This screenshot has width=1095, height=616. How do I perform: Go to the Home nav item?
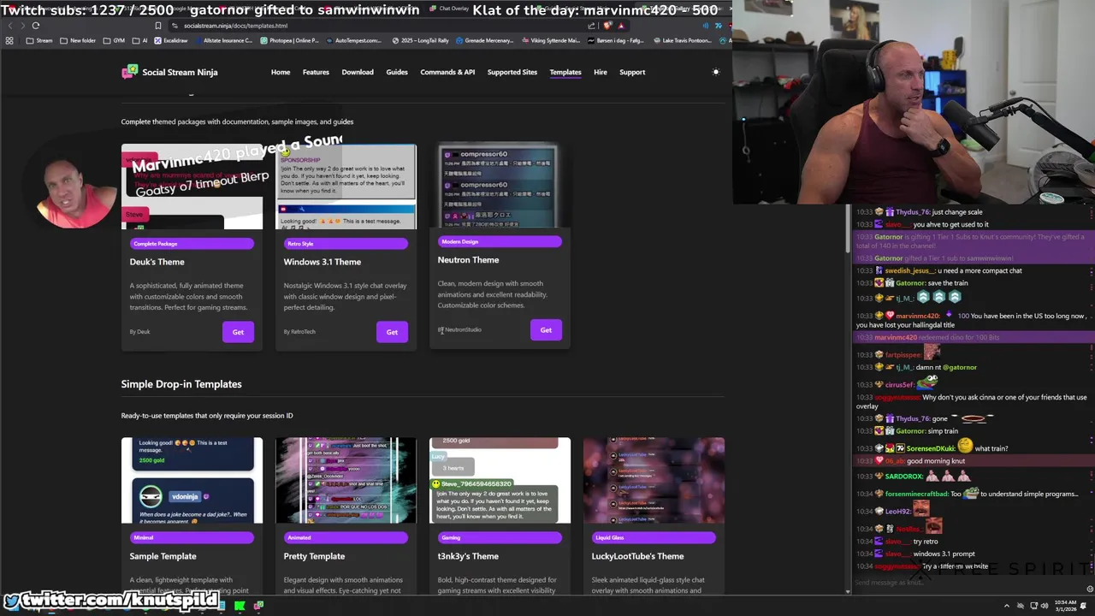coord(281,72)
